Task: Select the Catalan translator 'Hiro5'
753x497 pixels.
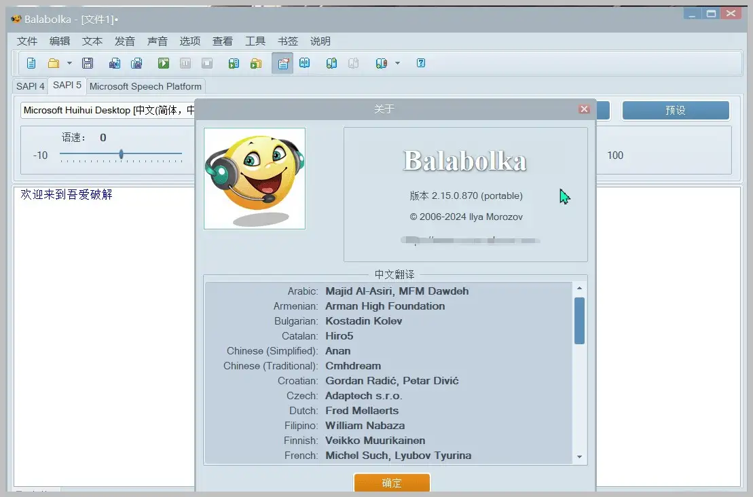Action: pyautogui.click(x=339, y=335)
